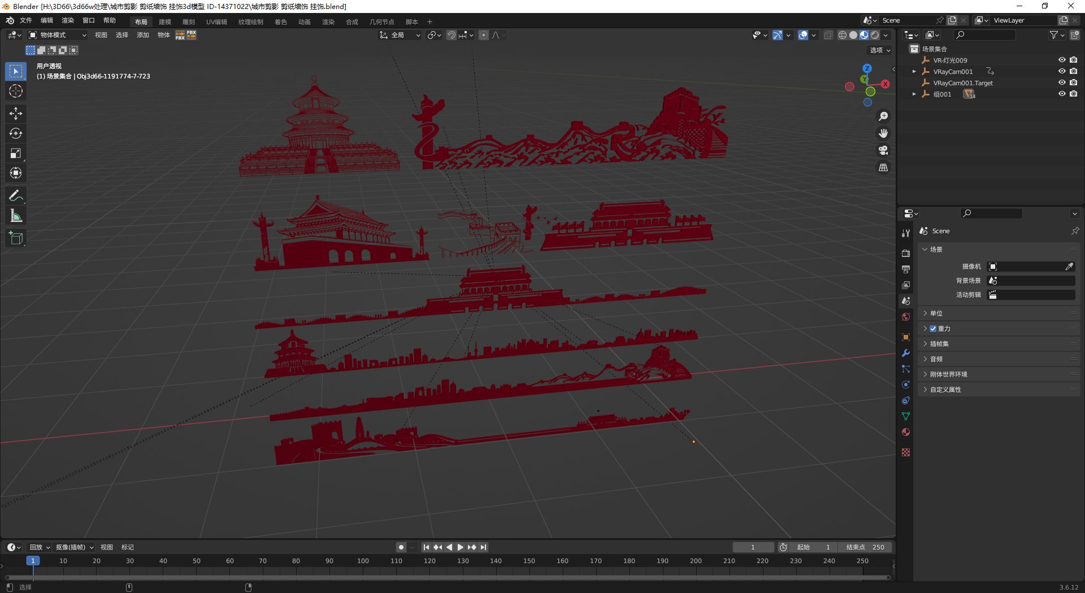The height and width of the screenshot is (593, 1085).
Task: Select the 3D Cursor tool
Action: (16, 91)
